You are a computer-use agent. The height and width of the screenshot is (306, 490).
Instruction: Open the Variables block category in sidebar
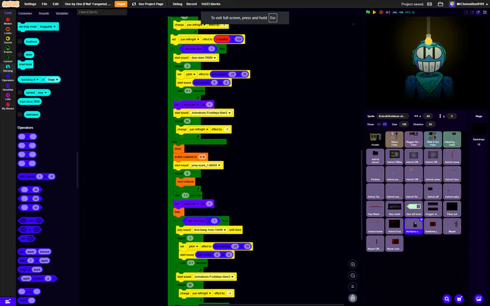click(8, 87)
